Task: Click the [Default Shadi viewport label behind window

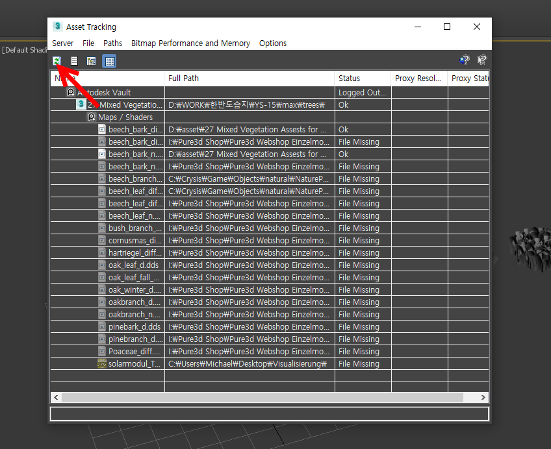Action: (x=24, y=50)
